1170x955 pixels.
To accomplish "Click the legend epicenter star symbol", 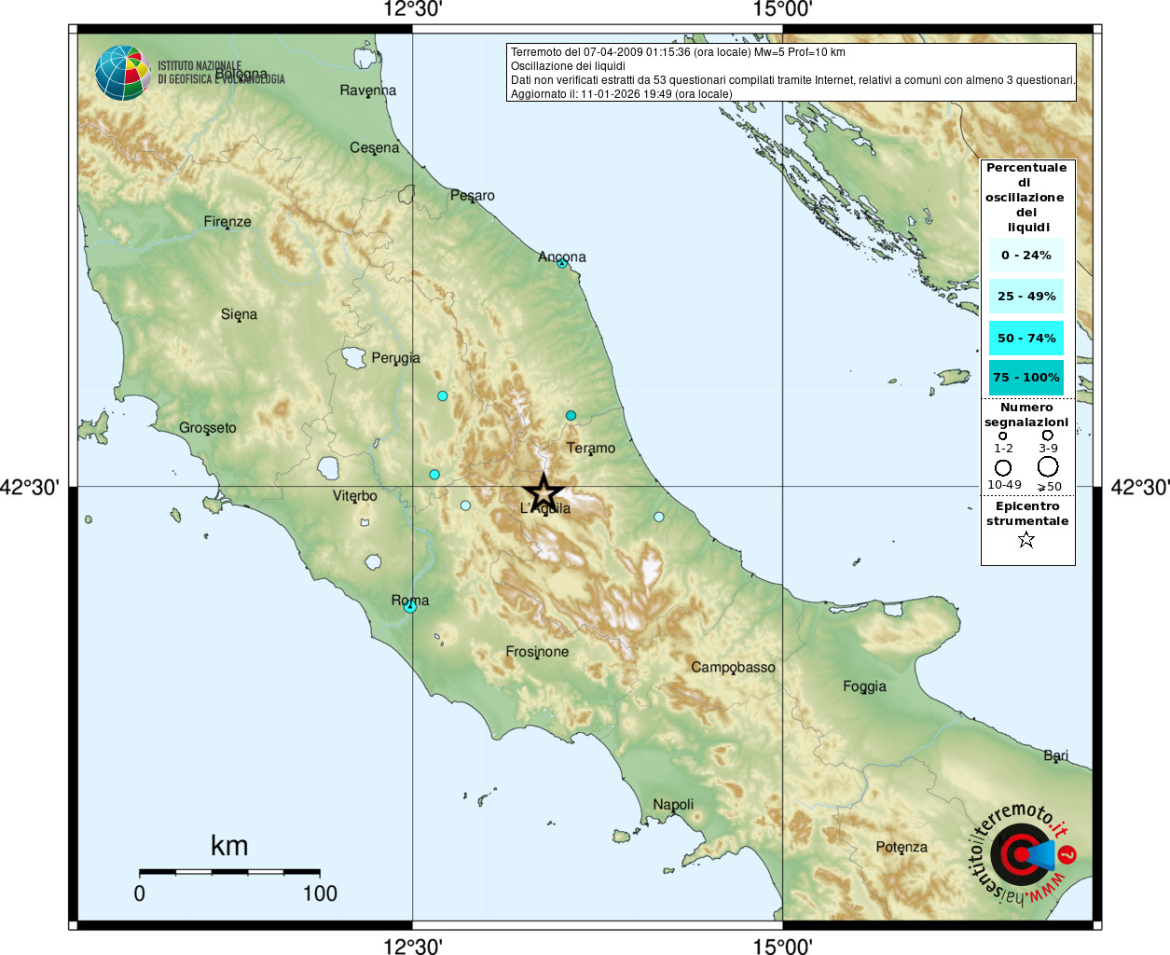I will pyautogui.click(x=1026, y=540).
